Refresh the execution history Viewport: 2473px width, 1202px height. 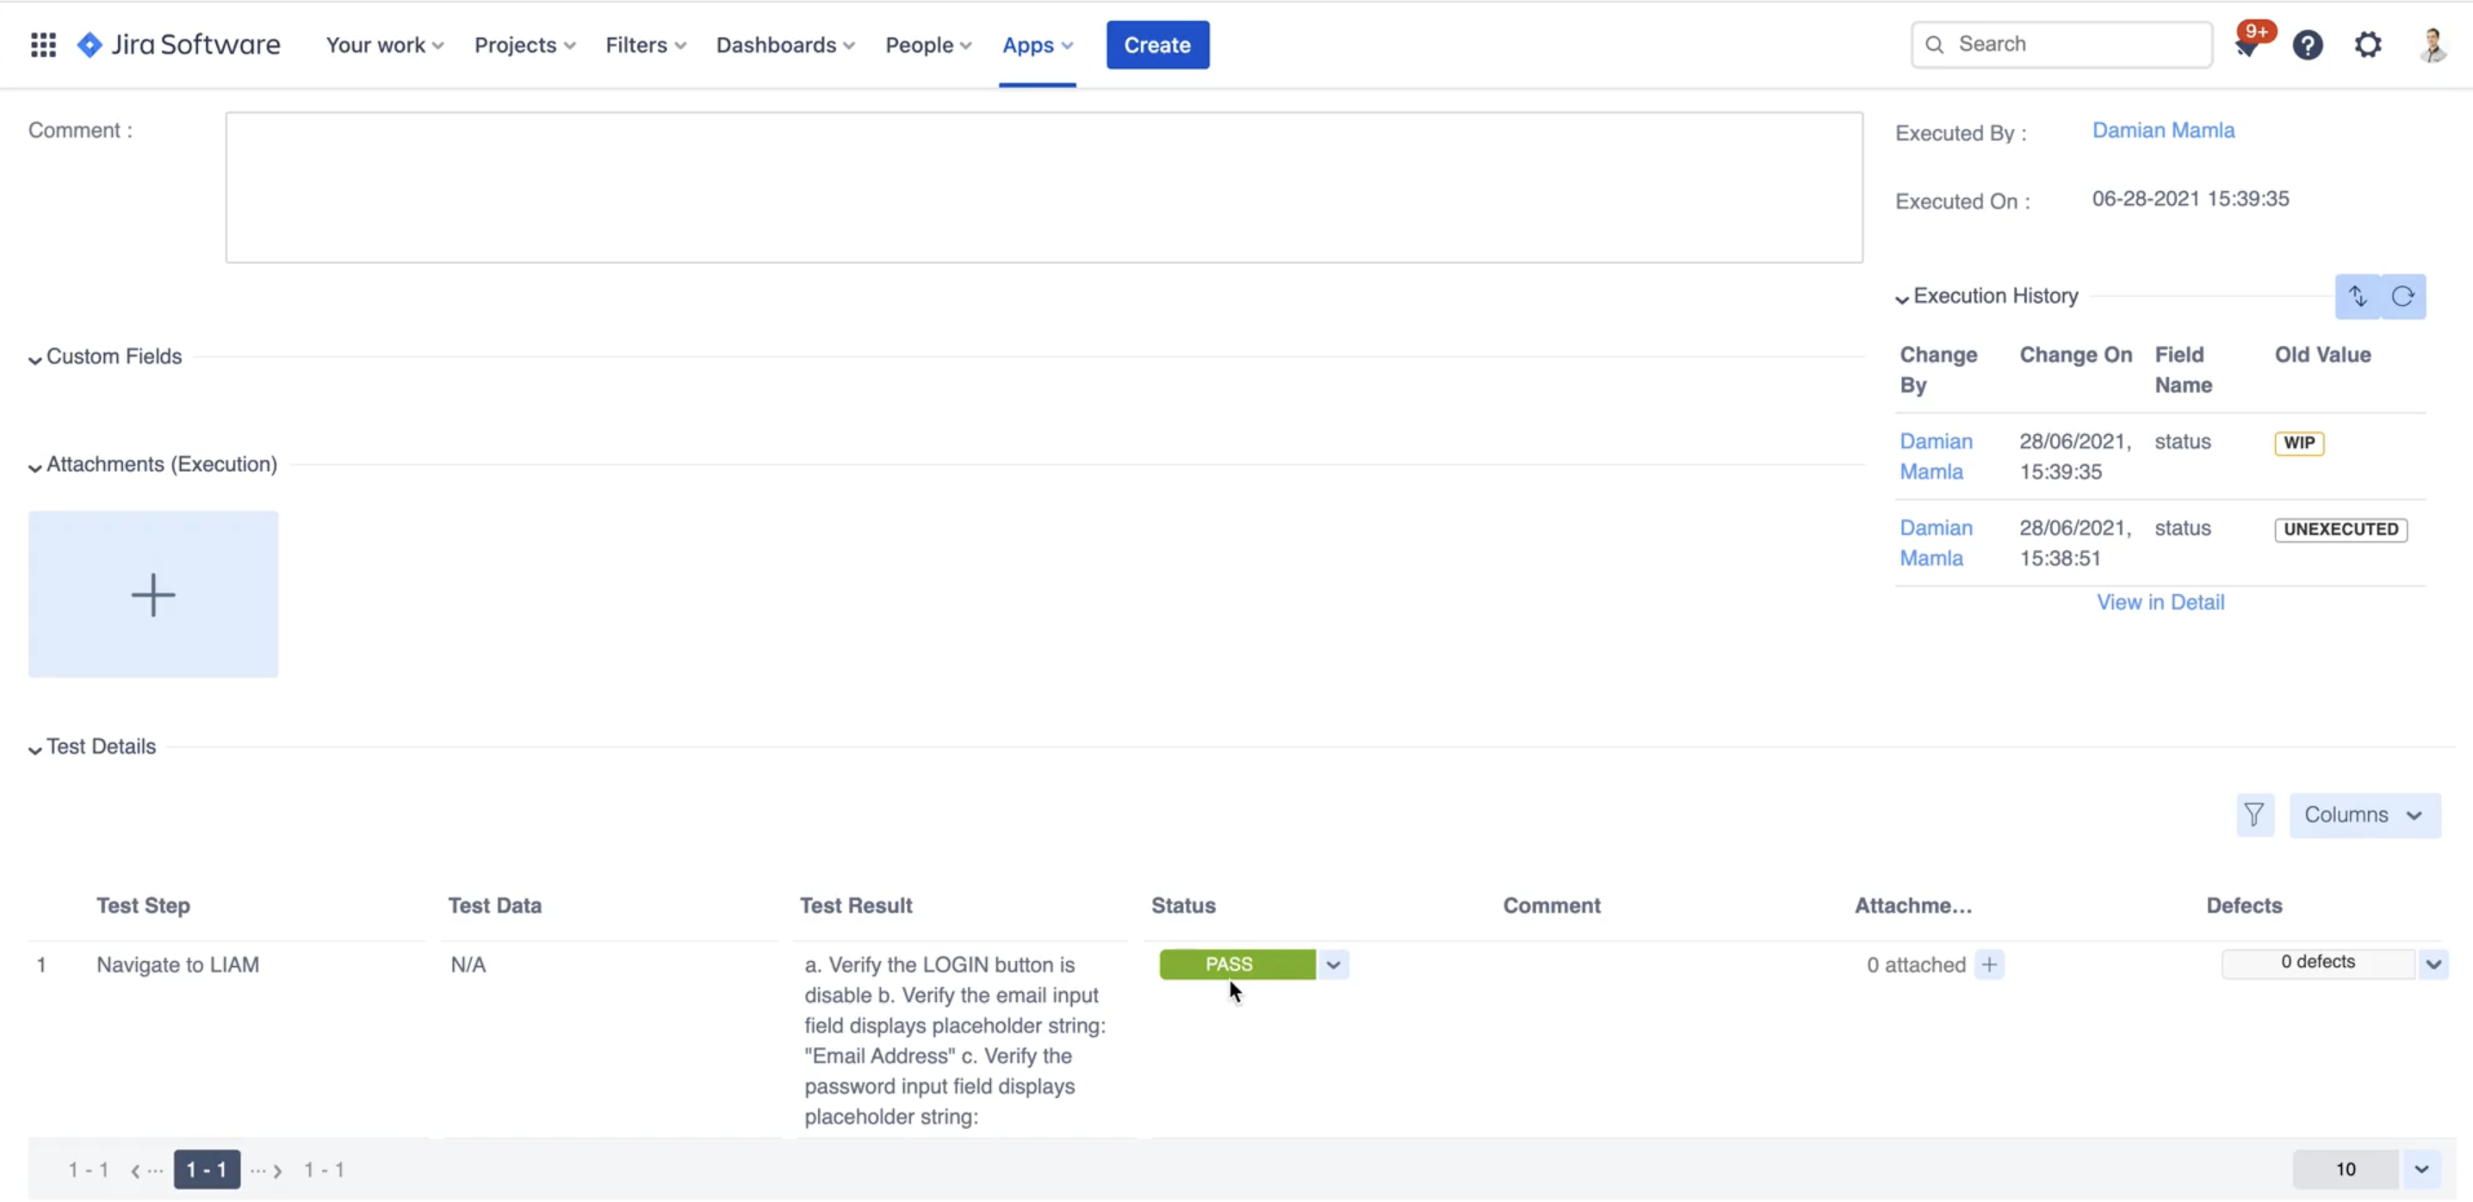(x=2403, y=297)
